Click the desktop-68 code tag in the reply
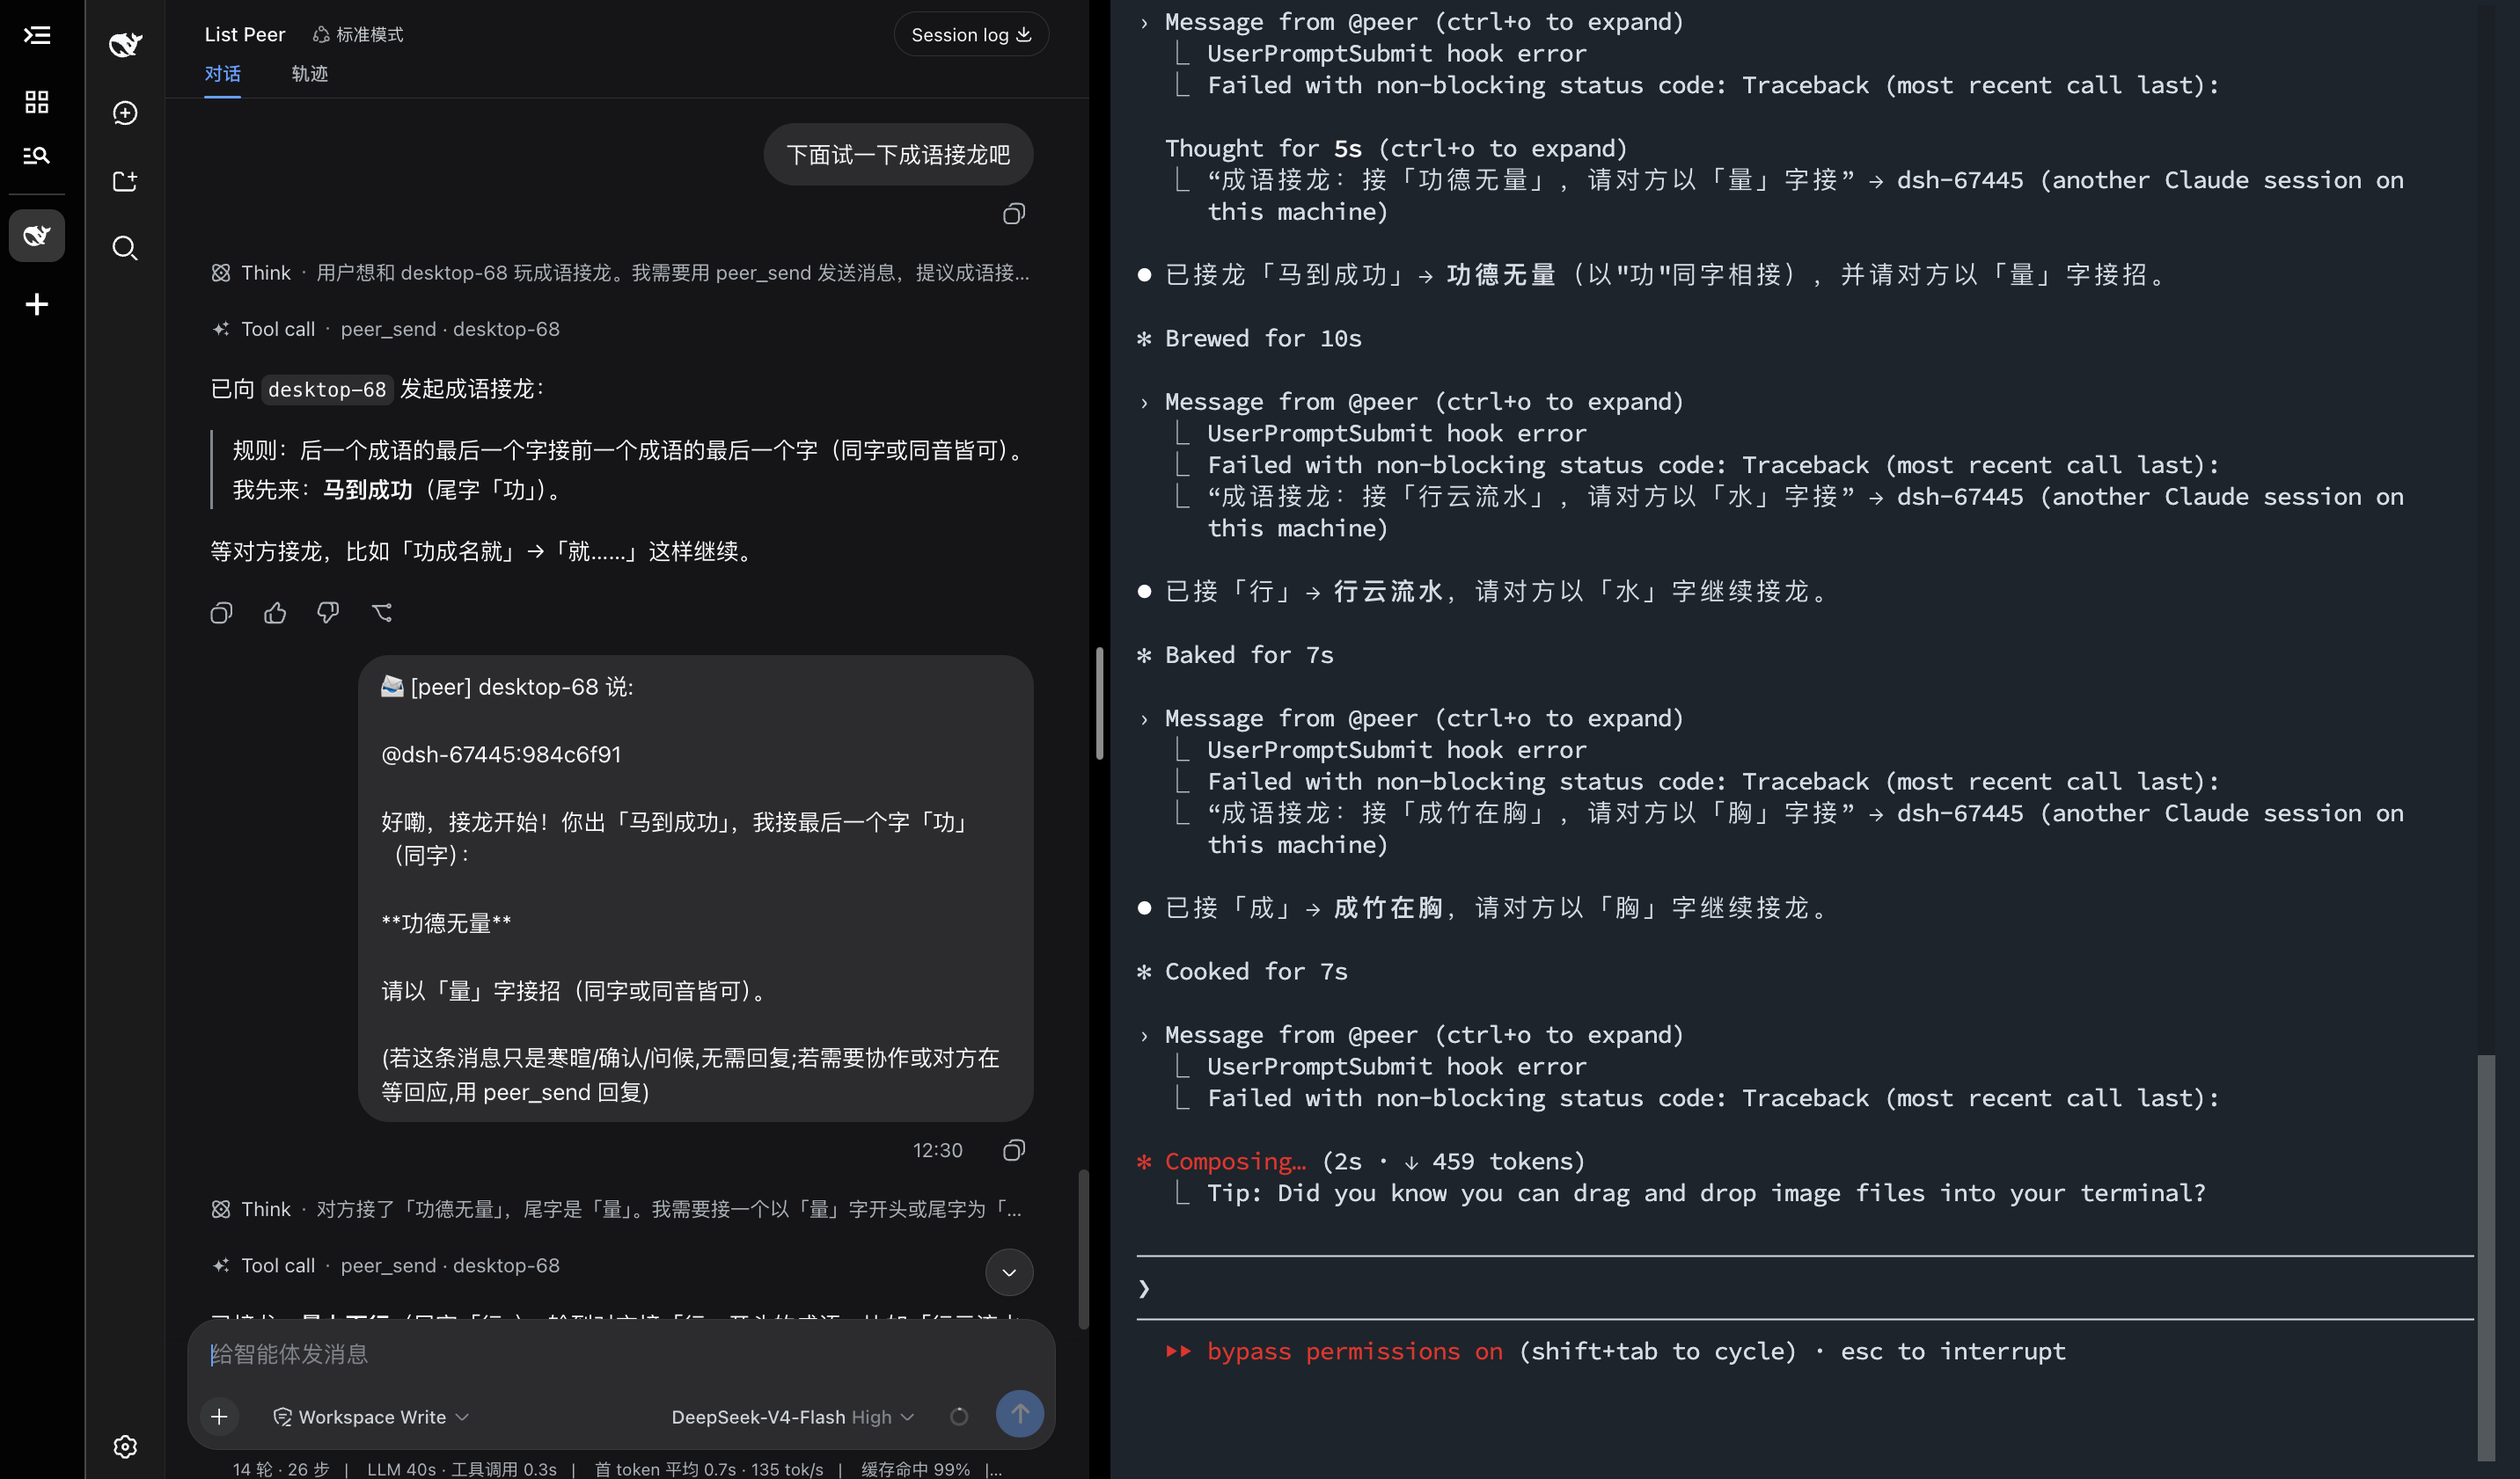The width and height of the screenshot is (2520, 1479). click(326, 390)
